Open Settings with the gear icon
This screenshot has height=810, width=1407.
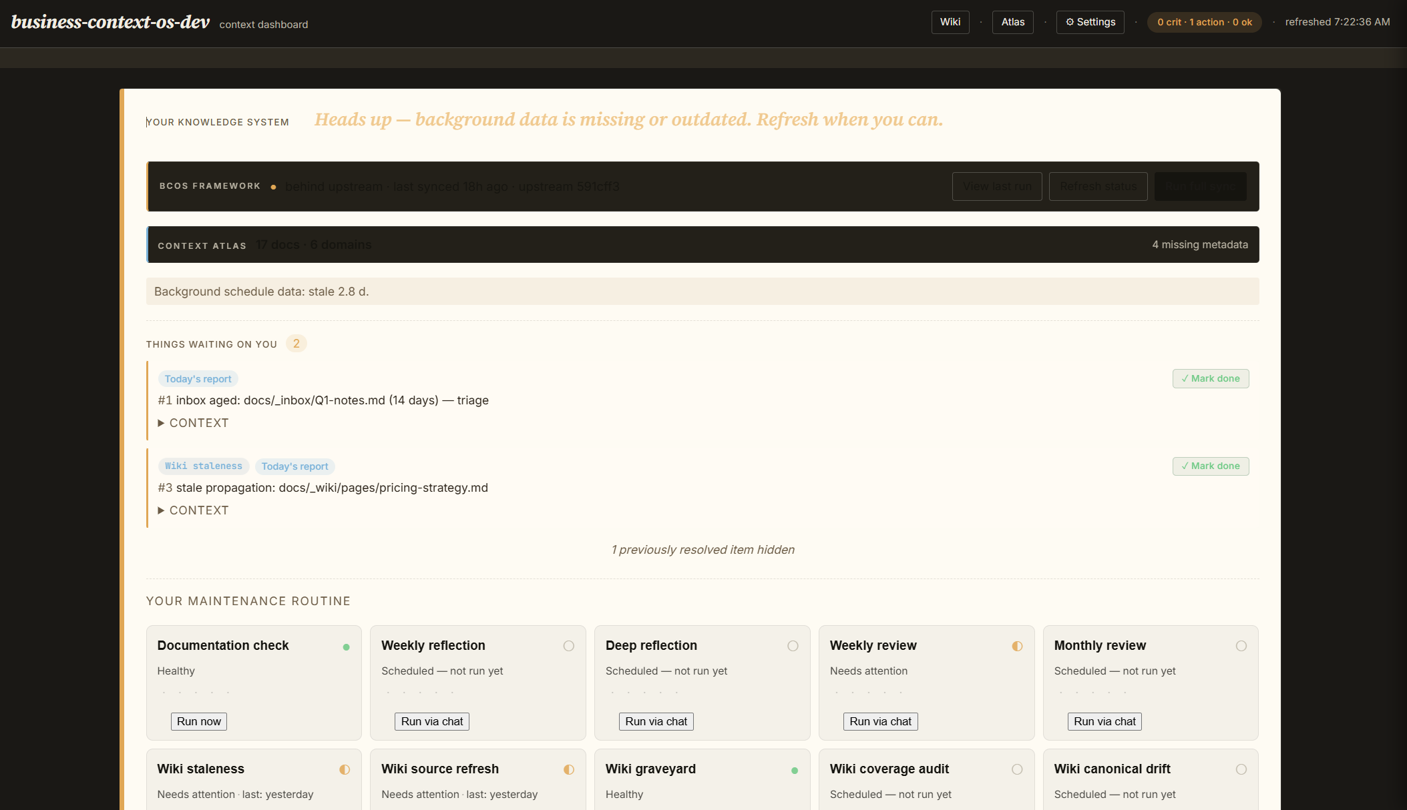click(x=1090, y=22)
